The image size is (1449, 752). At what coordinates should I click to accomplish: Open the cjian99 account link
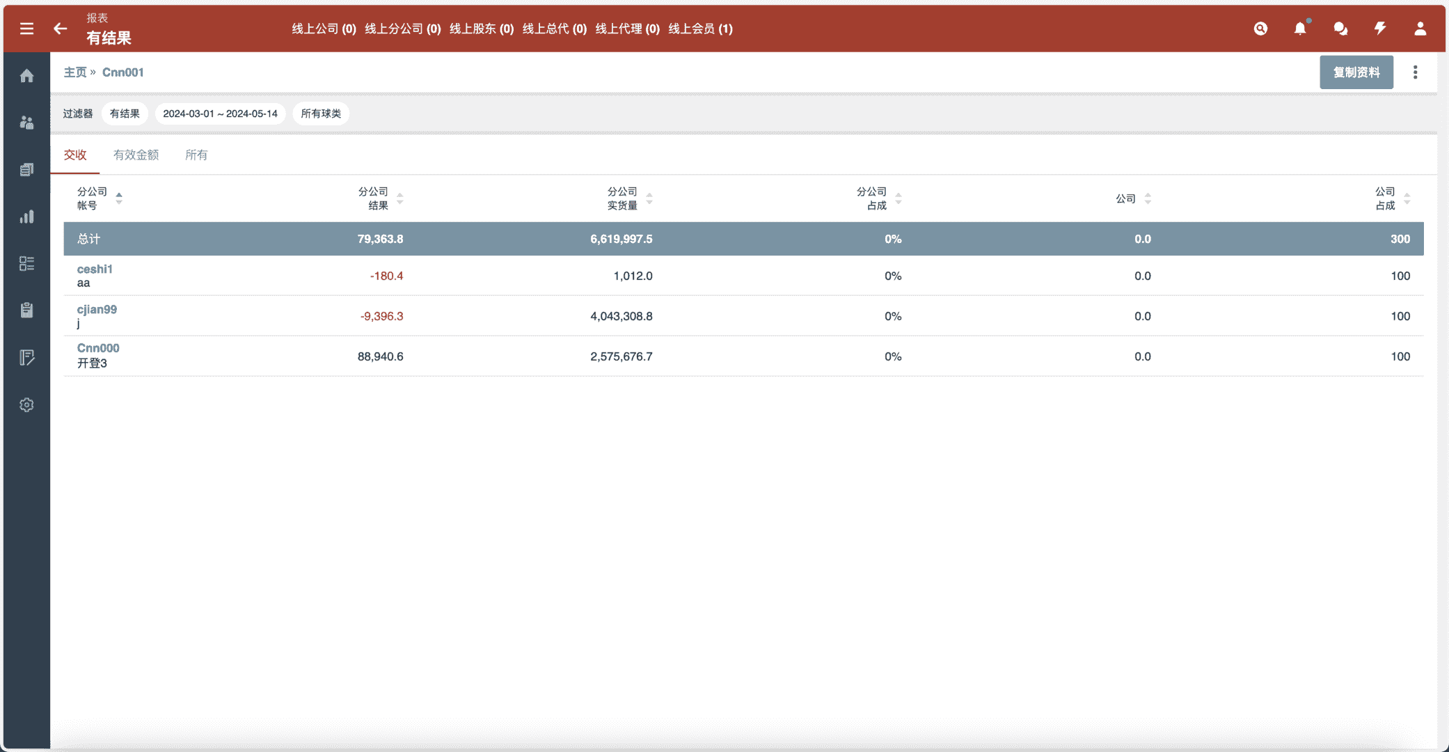(x=97, y=309)
